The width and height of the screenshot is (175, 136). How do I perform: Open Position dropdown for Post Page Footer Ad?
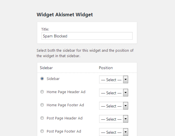point(113,132)
